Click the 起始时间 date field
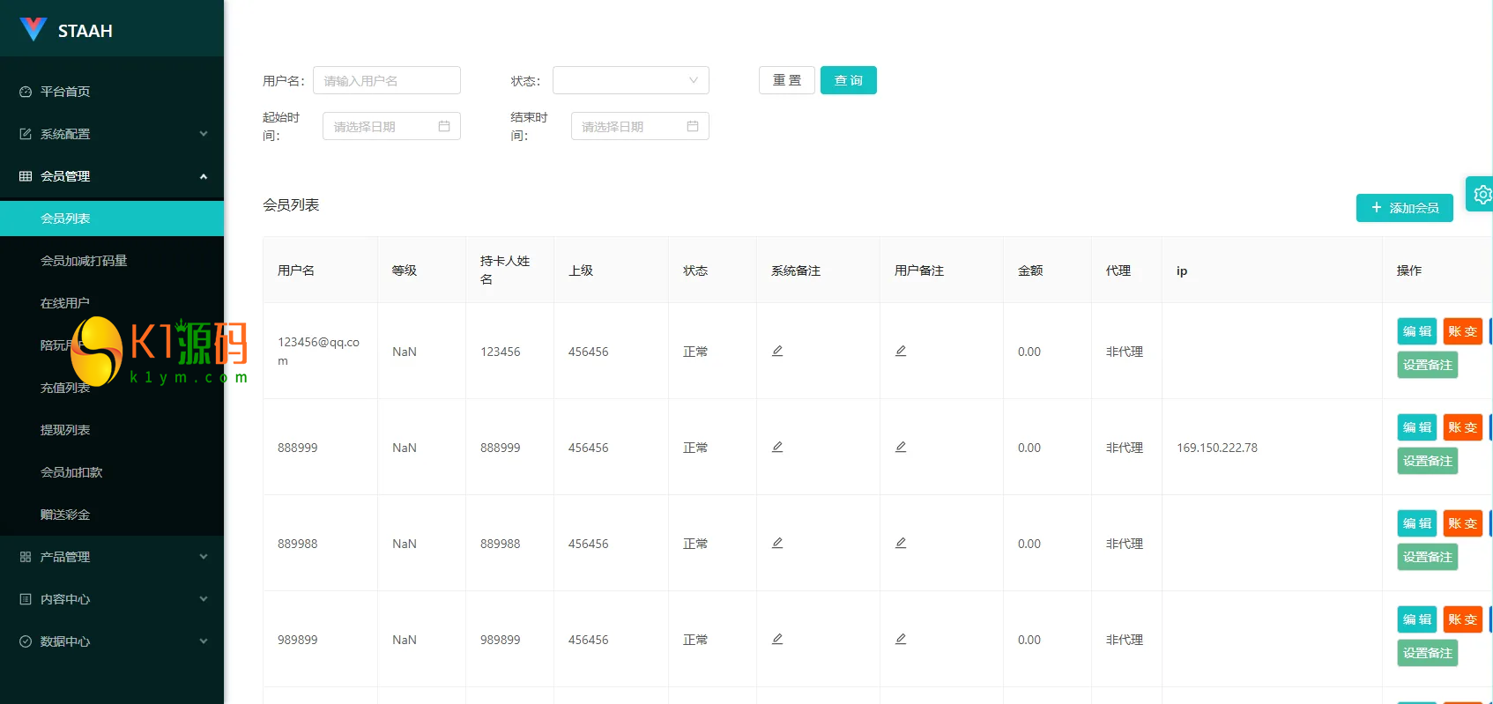The height and width of the screenshot is (704, 1493). pos(392,126)
